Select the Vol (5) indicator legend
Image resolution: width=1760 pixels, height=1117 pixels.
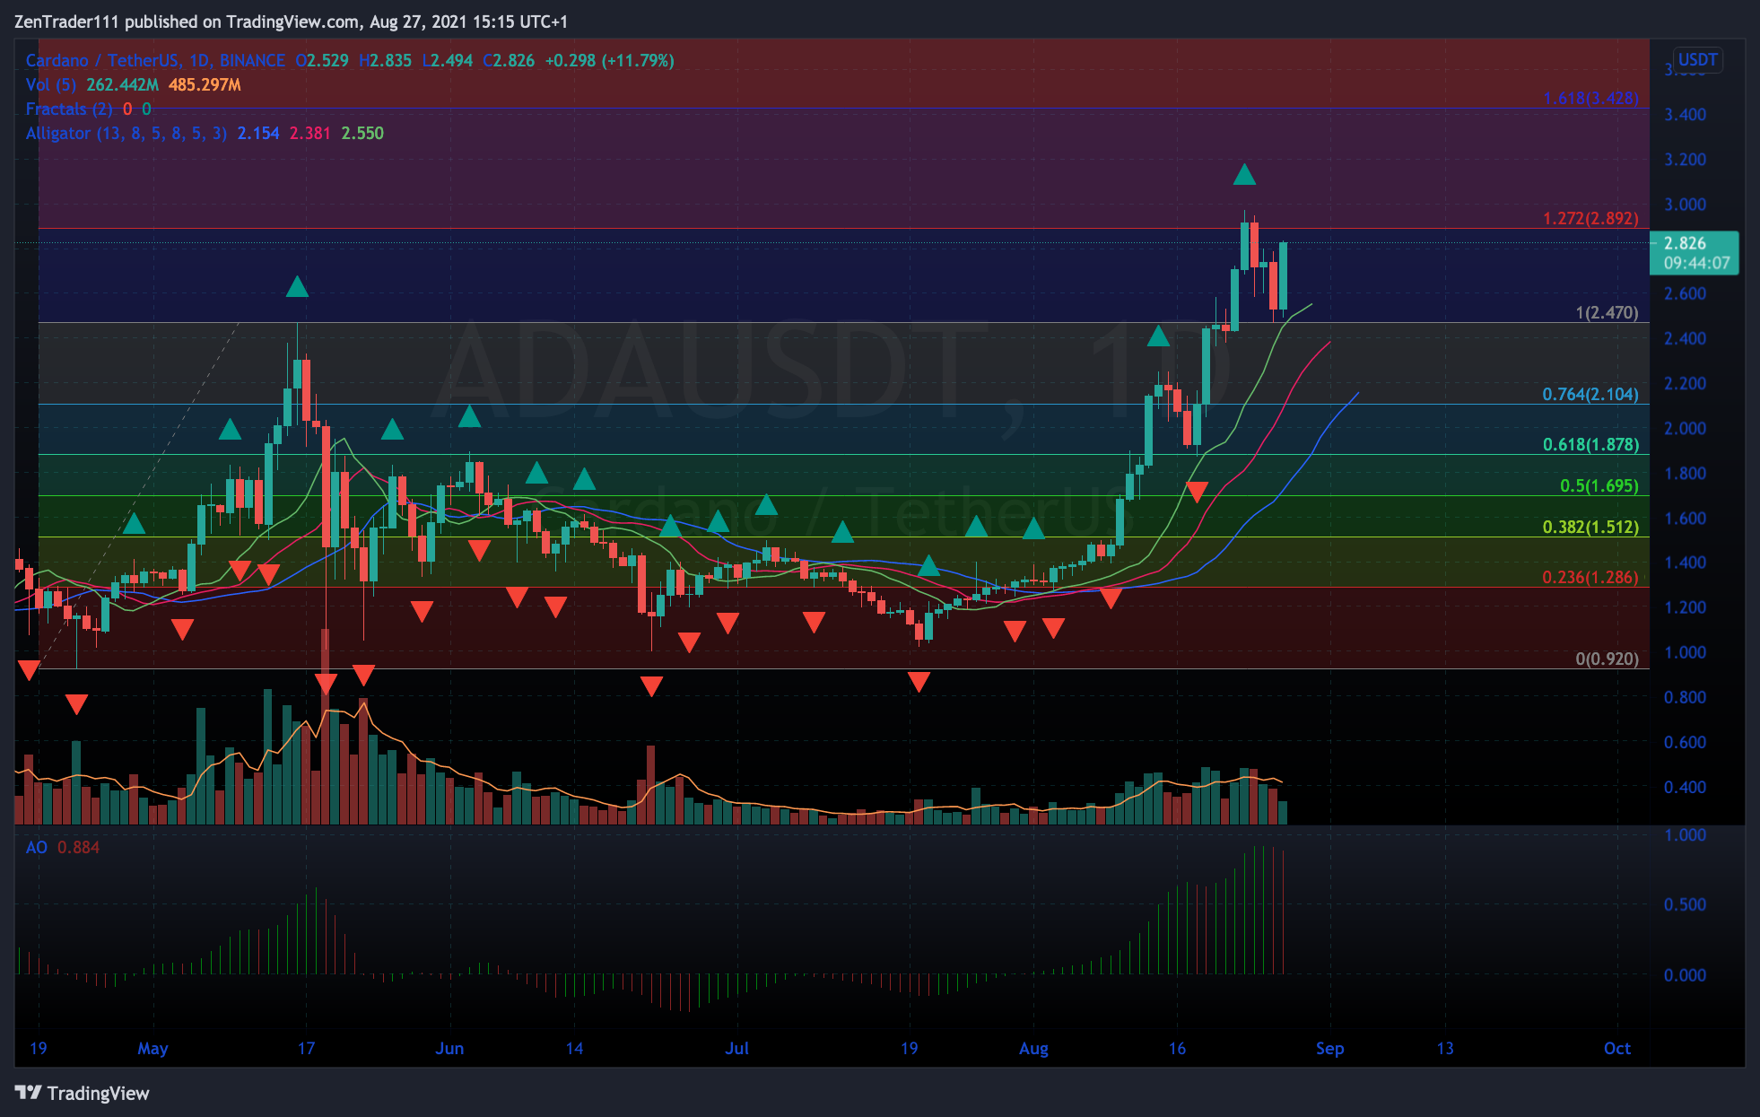pos(50,84)
